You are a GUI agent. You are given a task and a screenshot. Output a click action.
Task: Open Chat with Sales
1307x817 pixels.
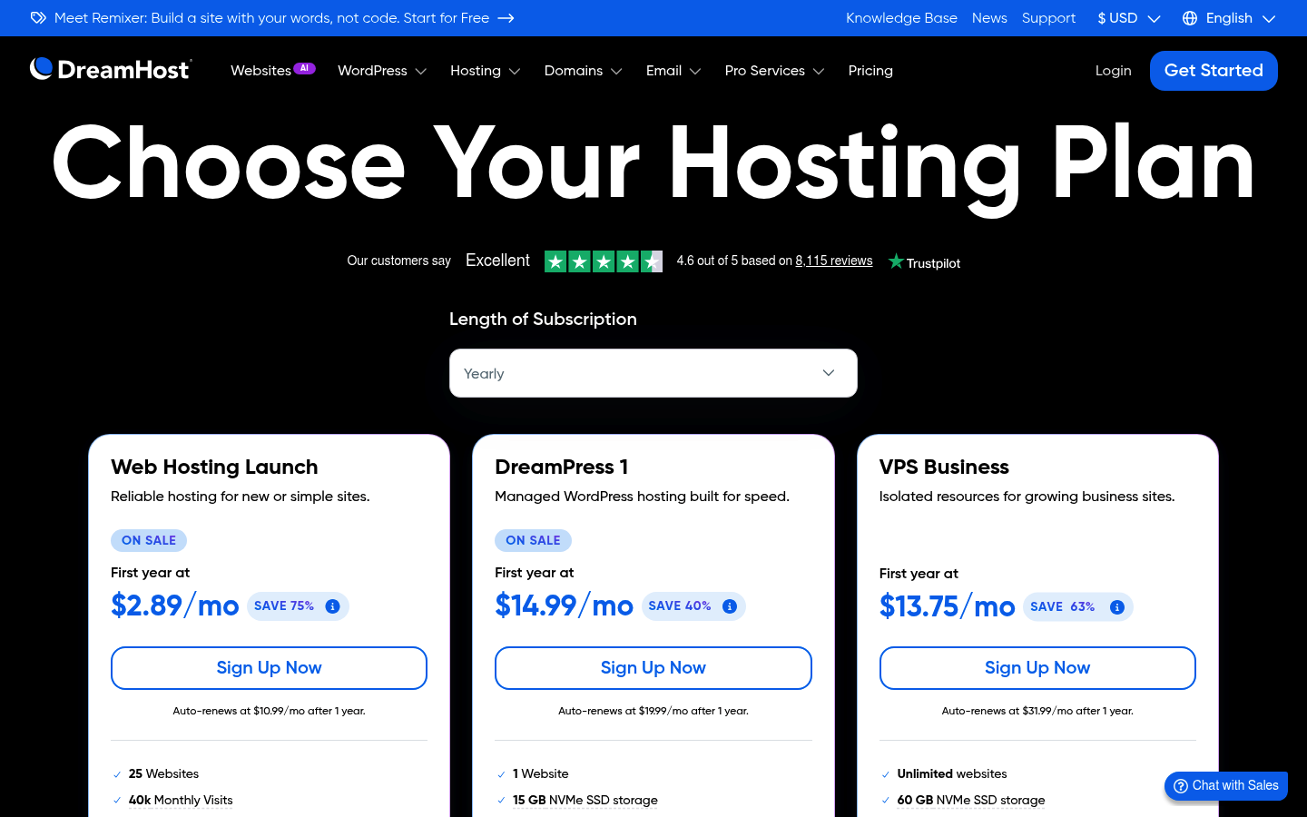pos(1226,786)
